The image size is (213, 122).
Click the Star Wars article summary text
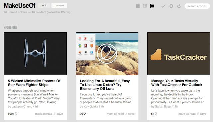34,96
